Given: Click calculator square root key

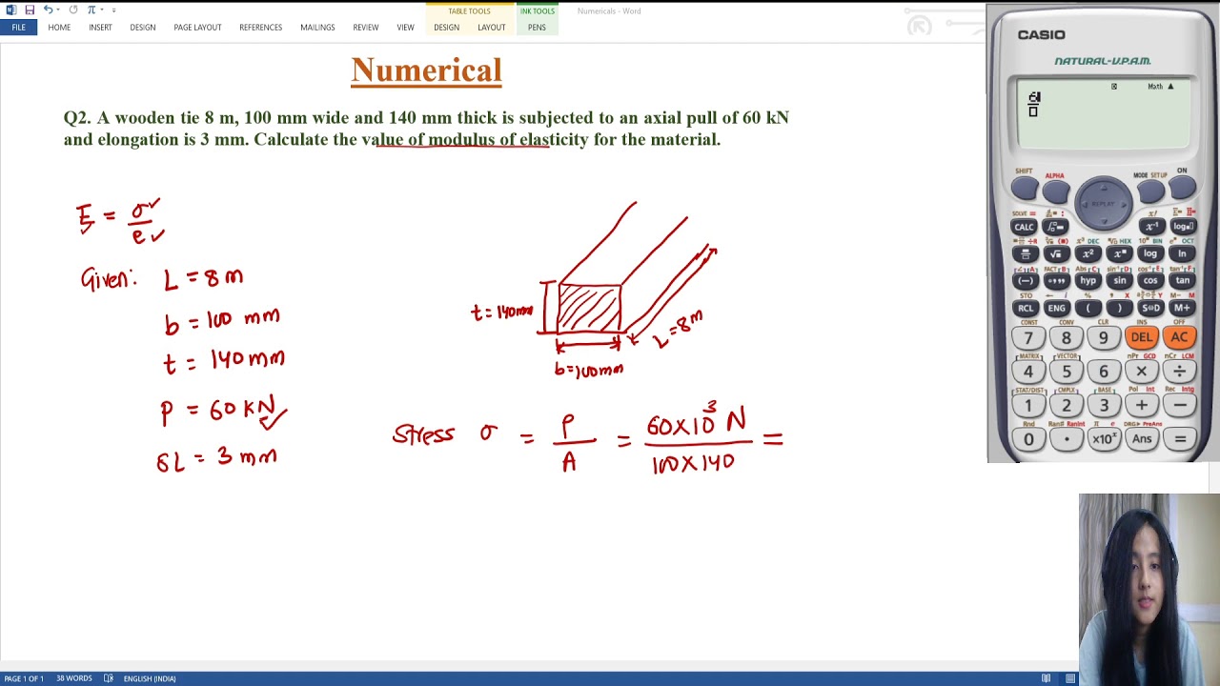Looking at the screenshot, I should pyautogui.click(x=1056, y=254).
